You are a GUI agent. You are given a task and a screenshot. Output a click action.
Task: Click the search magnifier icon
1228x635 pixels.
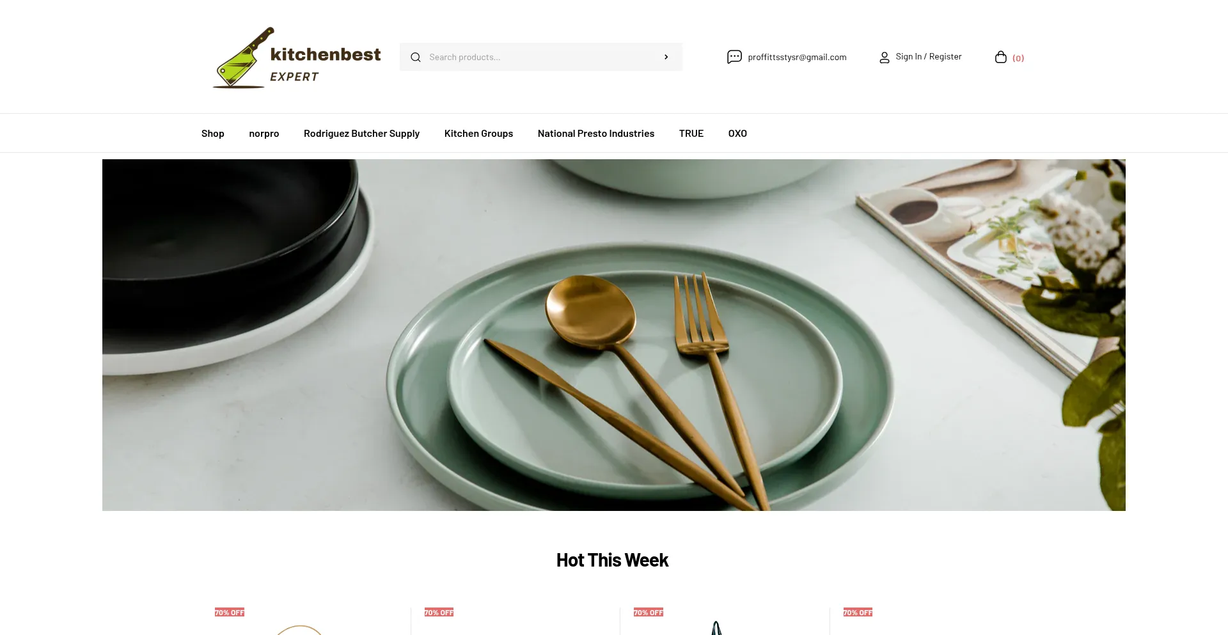click(x=416, y=58)
